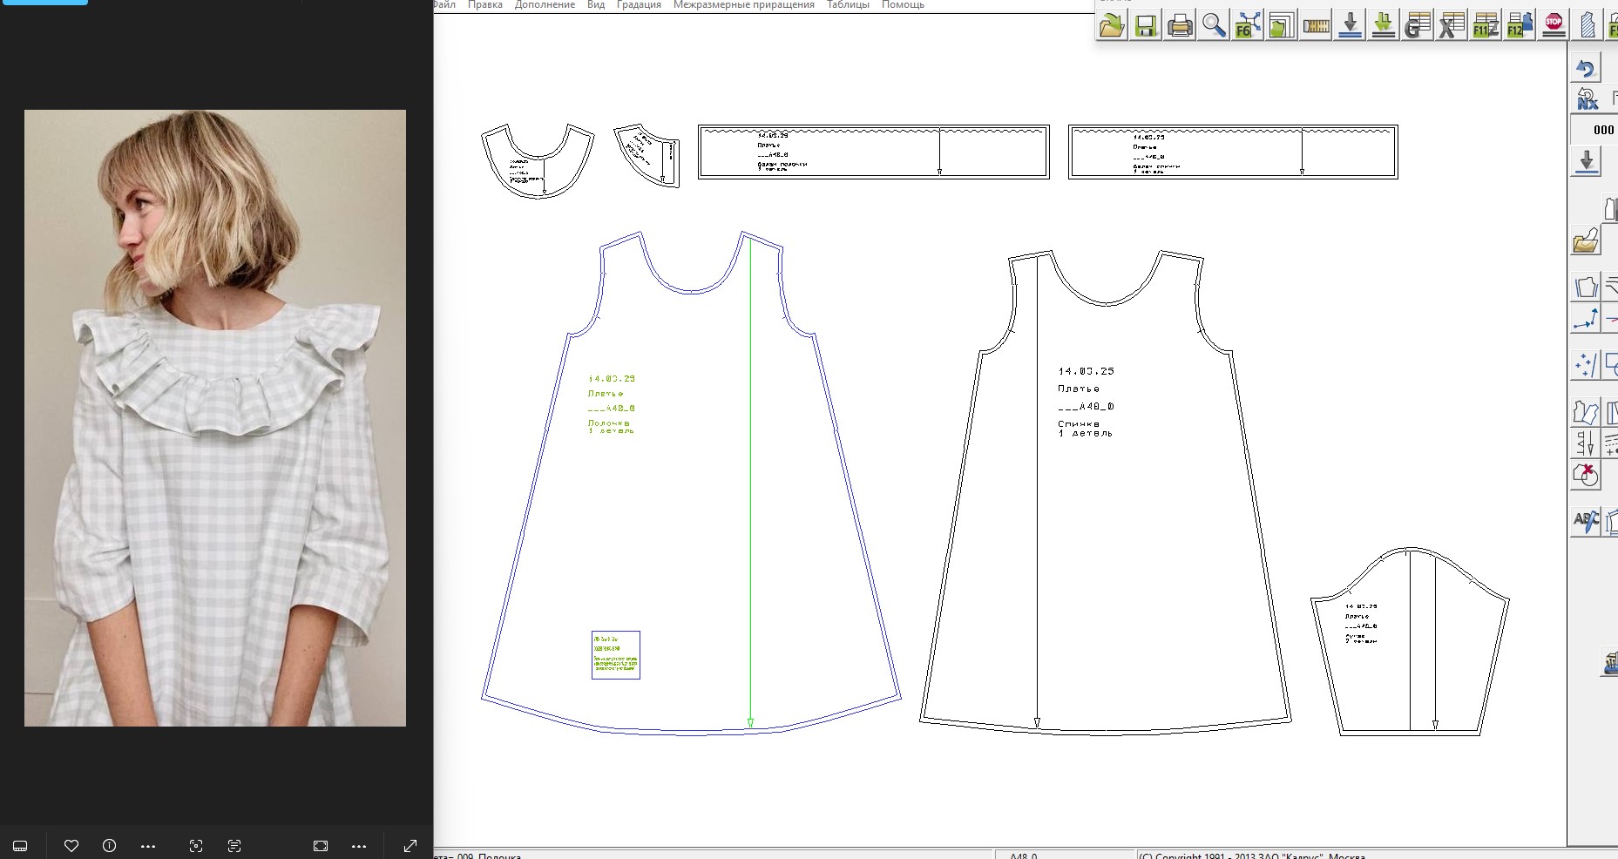Open the Помощь menu
This screenshot has height=859, width=1618.
coord(903,4)
